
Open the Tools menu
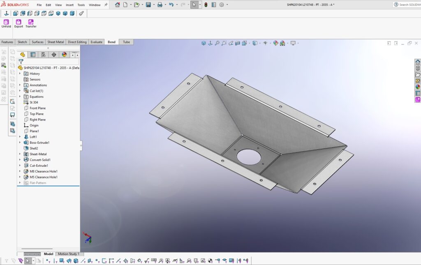click(81, 5)
